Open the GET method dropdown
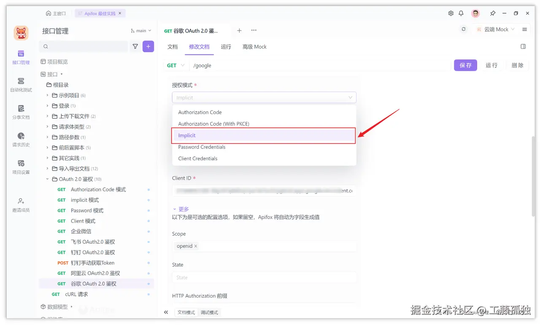Viewport: 540px width, 325px height. click(175, 65)
